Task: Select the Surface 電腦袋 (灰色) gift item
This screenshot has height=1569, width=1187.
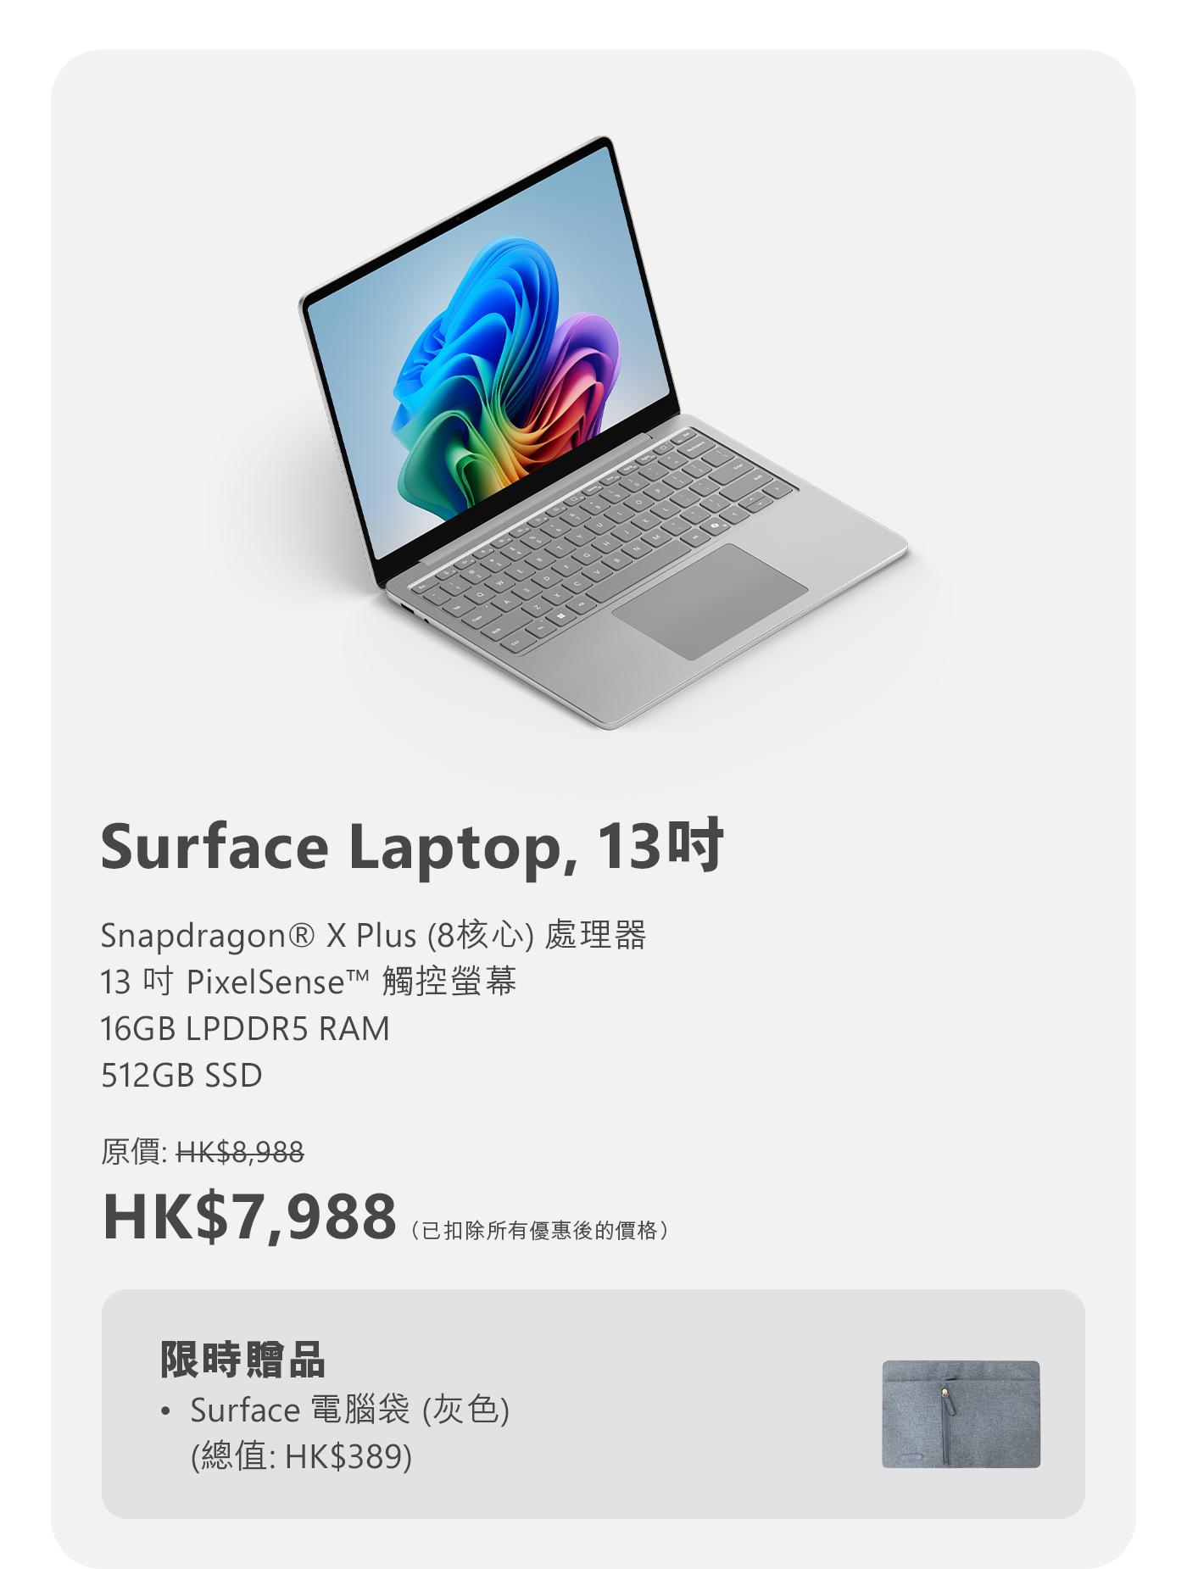Action: tap(349, 1410)
